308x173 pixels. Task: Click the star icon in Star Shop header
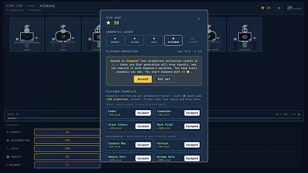[x=108, y=23]
